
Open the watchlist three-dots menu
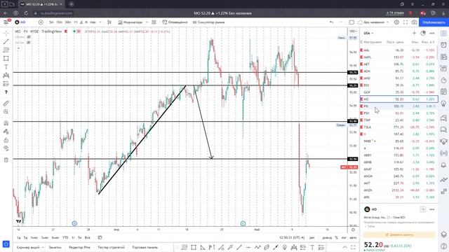[432, 33]
